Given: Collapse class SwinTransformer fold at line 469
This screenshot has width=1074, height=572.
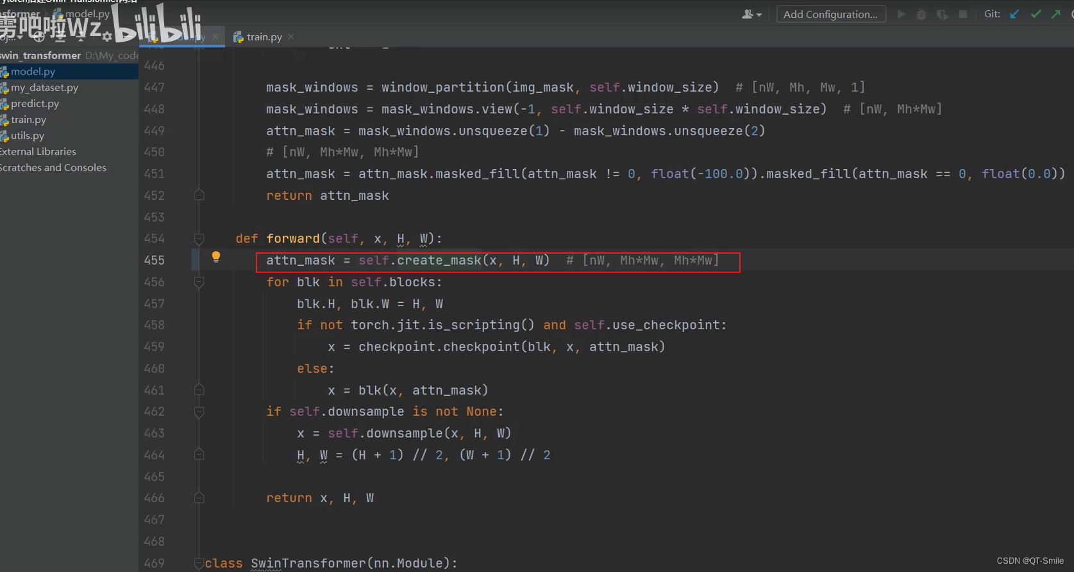Looking at the screenshot, I should 199,563.
